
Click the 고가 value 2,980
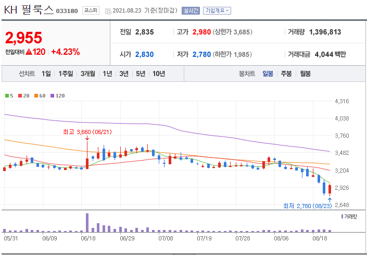202,32
